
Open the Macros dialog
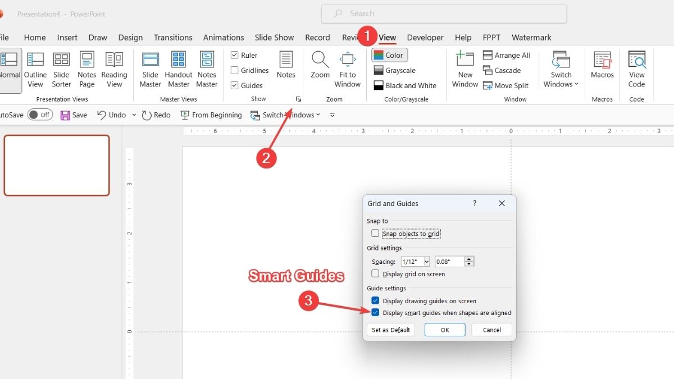point(603,65)
